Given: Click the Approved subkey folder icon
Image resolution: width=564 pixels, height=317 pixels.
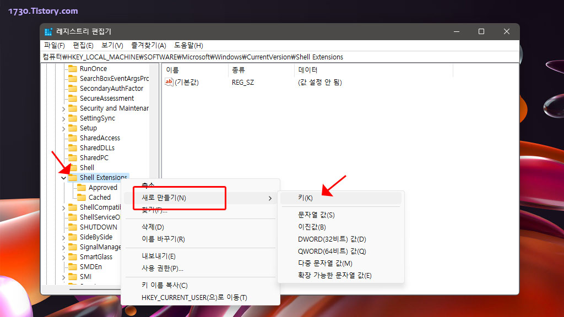Looking at the screenshot, I should pyautogui.click(x=82, y=187).
